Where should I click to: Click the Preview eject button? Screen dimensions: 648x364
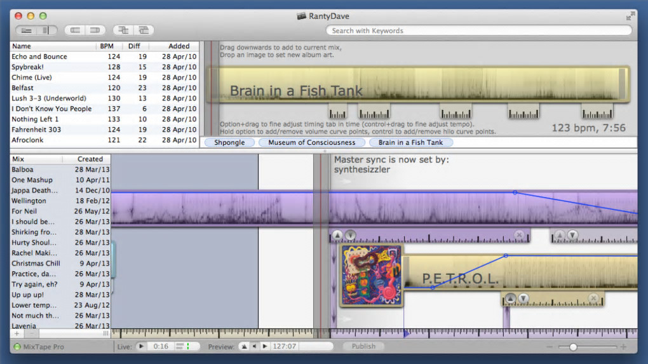[x=244, y=347]
